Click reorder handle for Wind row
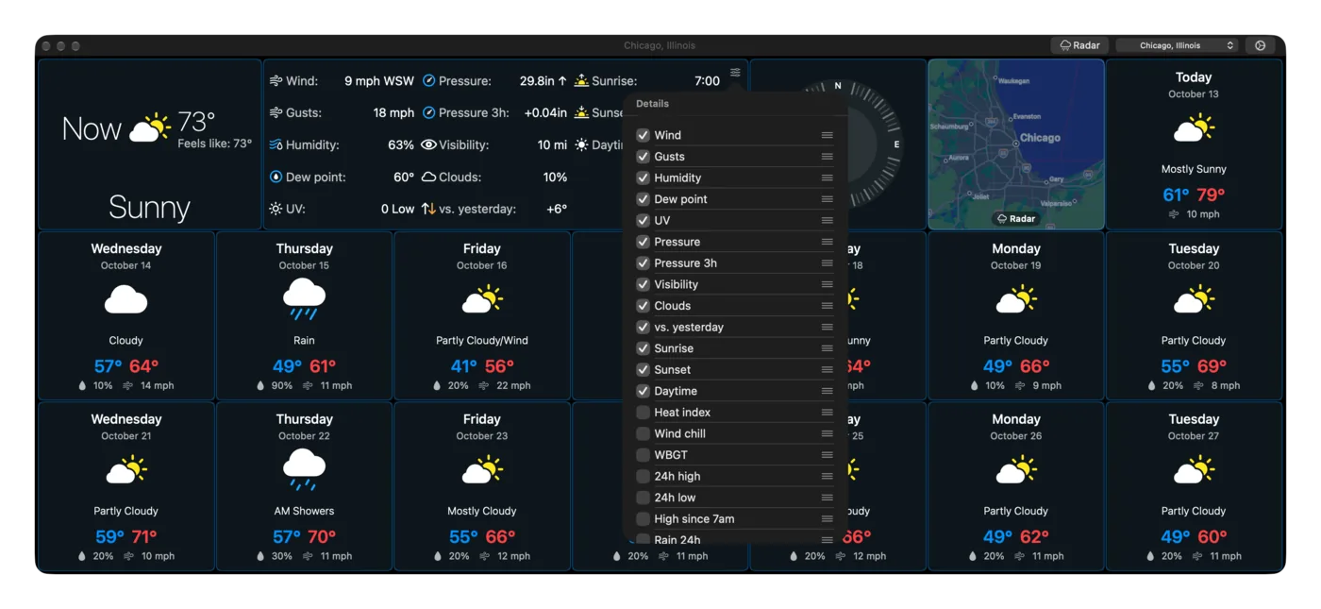Image resolution: width=1321 pixels, height=609 pixels. [x=827, y=135]
